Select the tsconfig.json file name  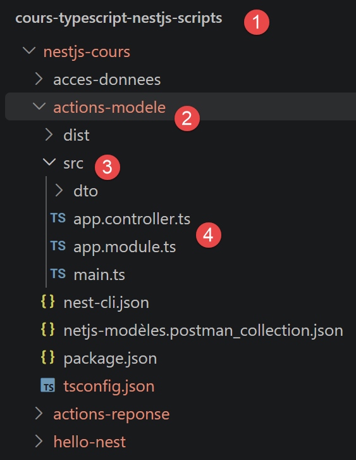tap(109, 387)
